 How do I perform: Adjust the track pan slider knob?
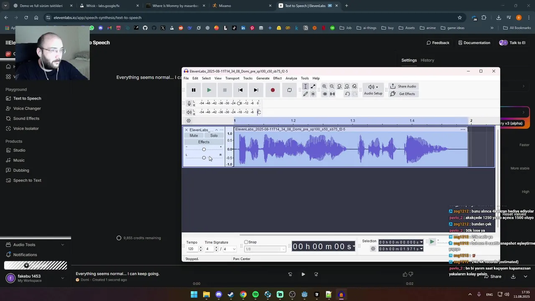coord(204,158)
